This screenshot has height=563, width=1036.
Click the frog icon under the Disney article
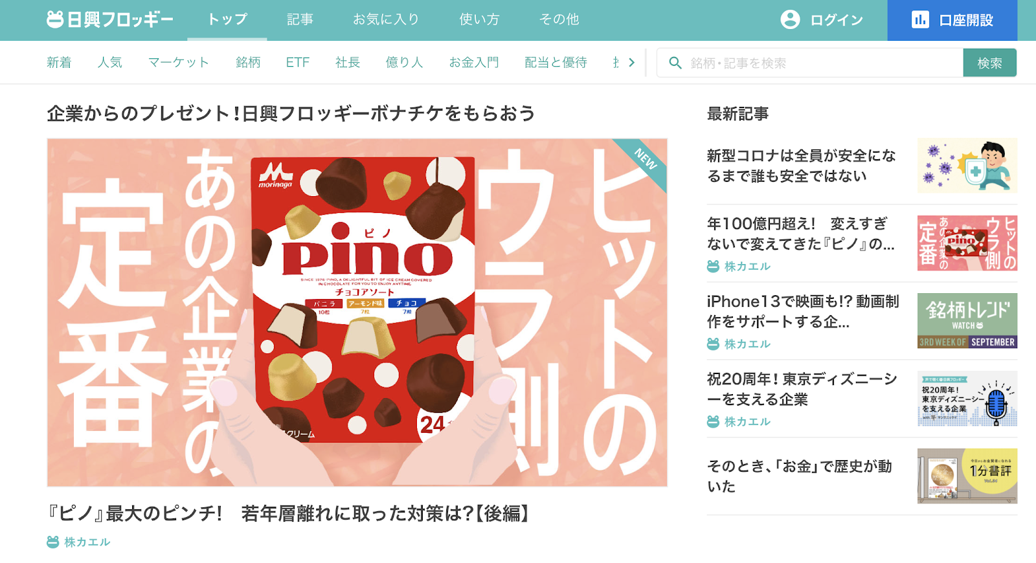tap(713, 421)
